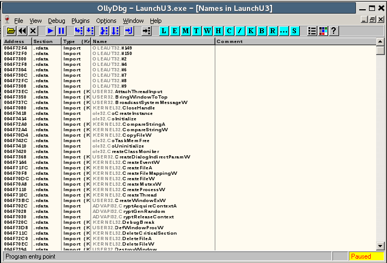Open the Plugins menu

click(x=81, y=21)
